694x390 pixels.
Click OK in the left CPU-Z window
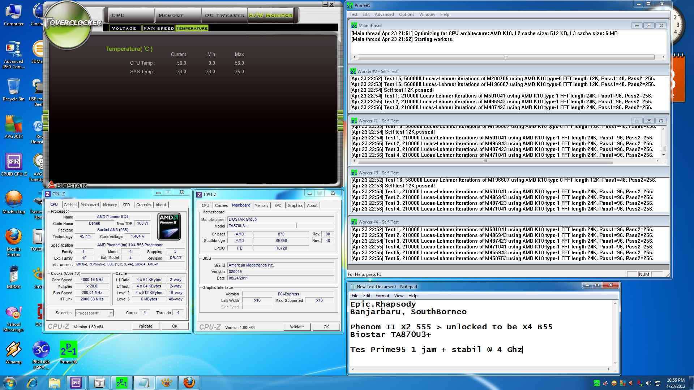(175, 326)
